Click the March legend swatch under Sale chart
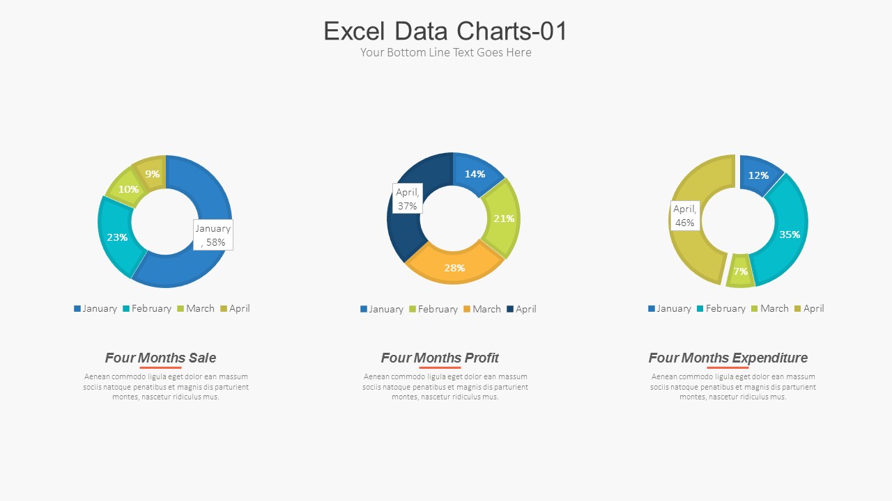Viewport: 892px width, 501px height. [180, 308]
